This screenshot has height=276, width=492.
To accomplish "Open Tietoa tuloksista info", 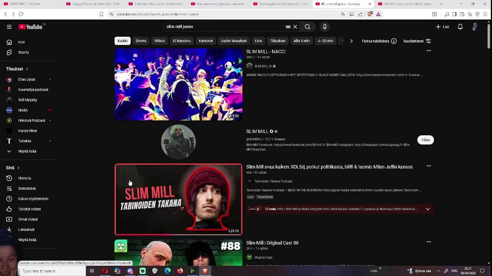I will (x=379, y=41).
